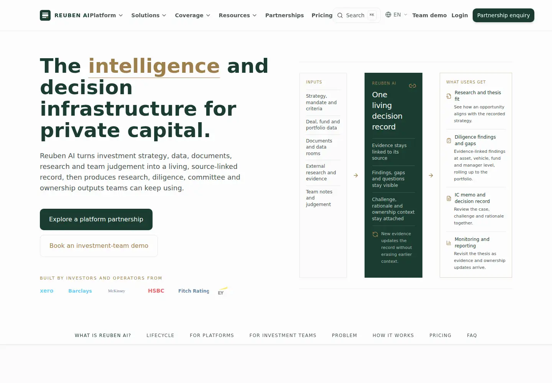
Task: Click the Barclays logo
Action: coord(80,291)
